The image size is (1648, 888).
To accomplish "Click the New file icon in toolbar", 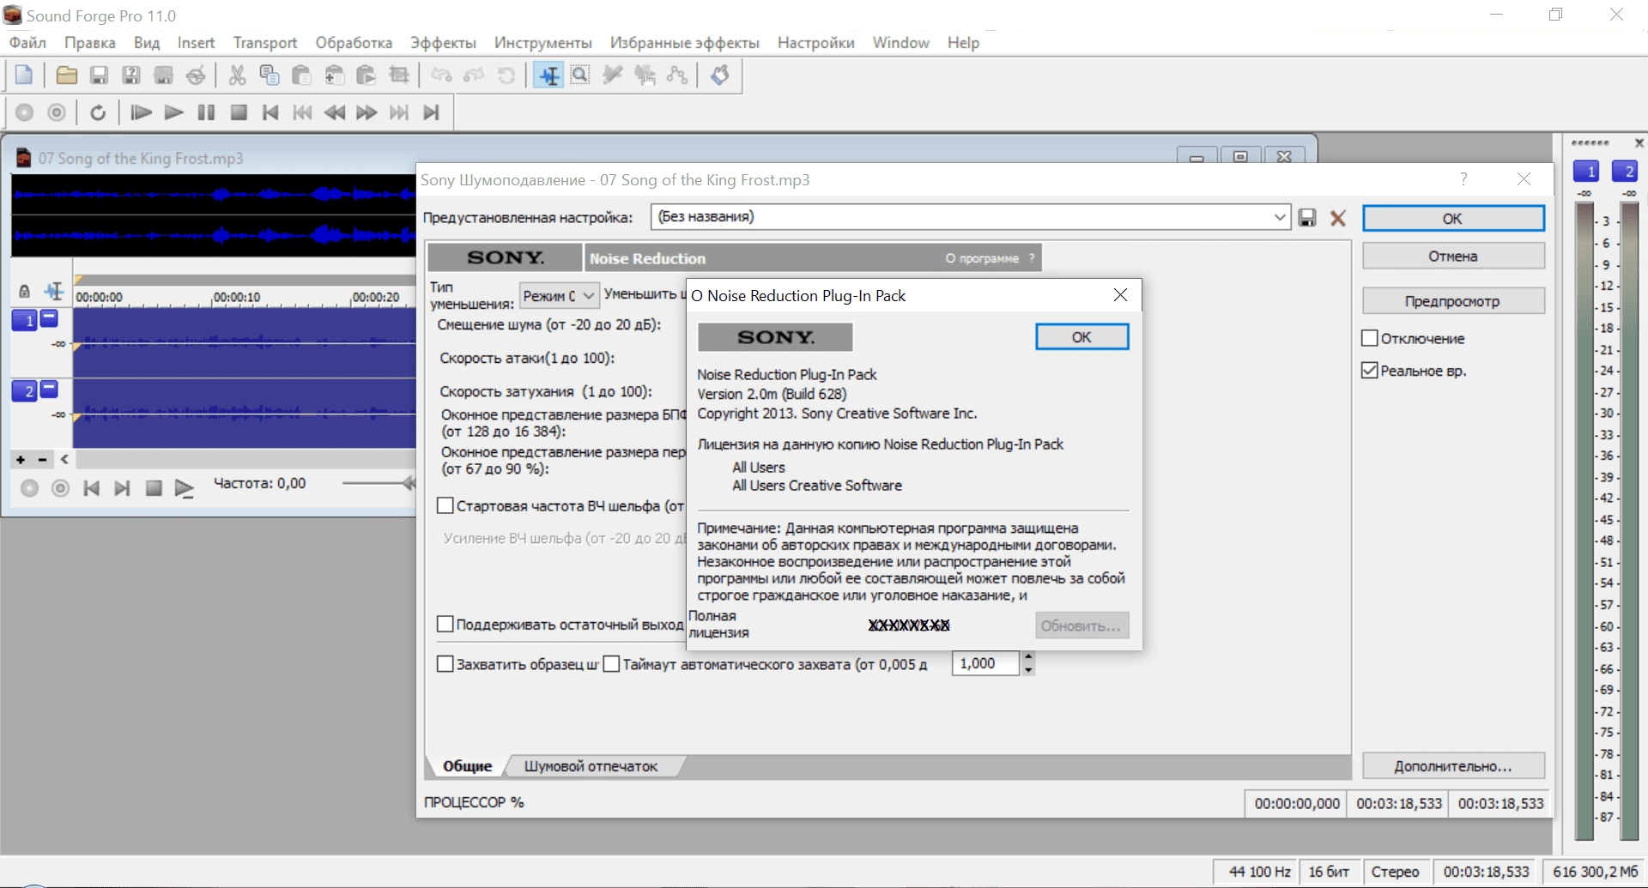I will pos(24,76).
